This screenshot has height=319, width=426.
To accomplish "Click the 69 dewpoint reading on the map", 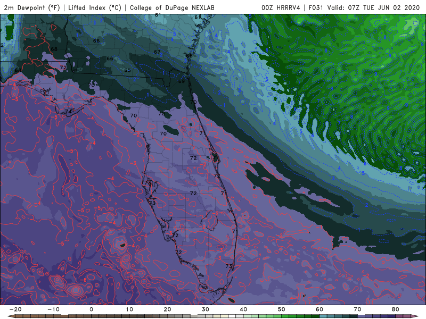I will (x=181, y=81).
